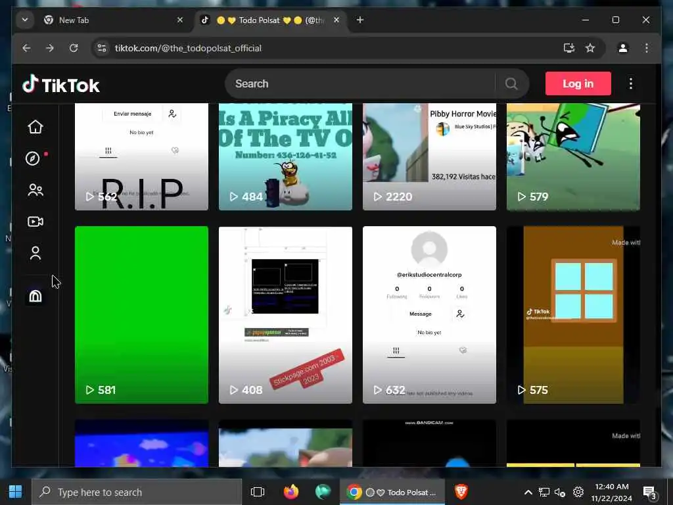
Task: Open a new browser tab with plus
Action: [x=360, y=20]
